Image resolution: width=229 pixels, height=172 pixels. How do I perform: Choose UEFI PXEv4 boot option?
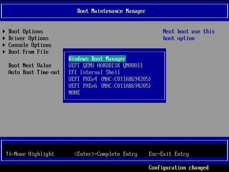point(109,79)
